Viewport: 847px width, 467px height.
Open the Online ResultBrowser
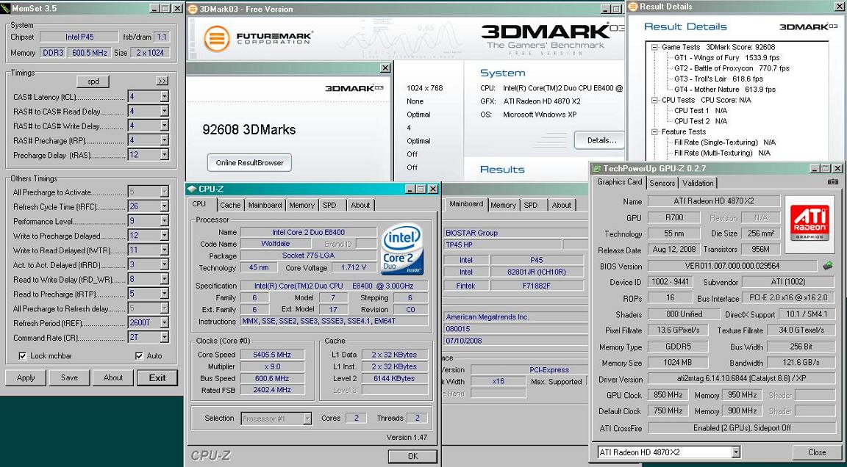pos(249,163)
